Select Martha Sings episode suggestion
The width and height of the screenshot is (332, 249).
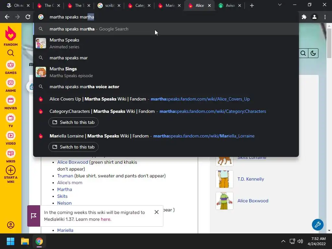(x=166, y=72)
